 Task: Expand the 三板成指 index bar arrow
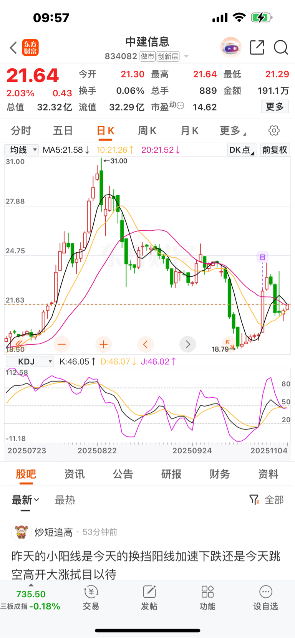31,585
